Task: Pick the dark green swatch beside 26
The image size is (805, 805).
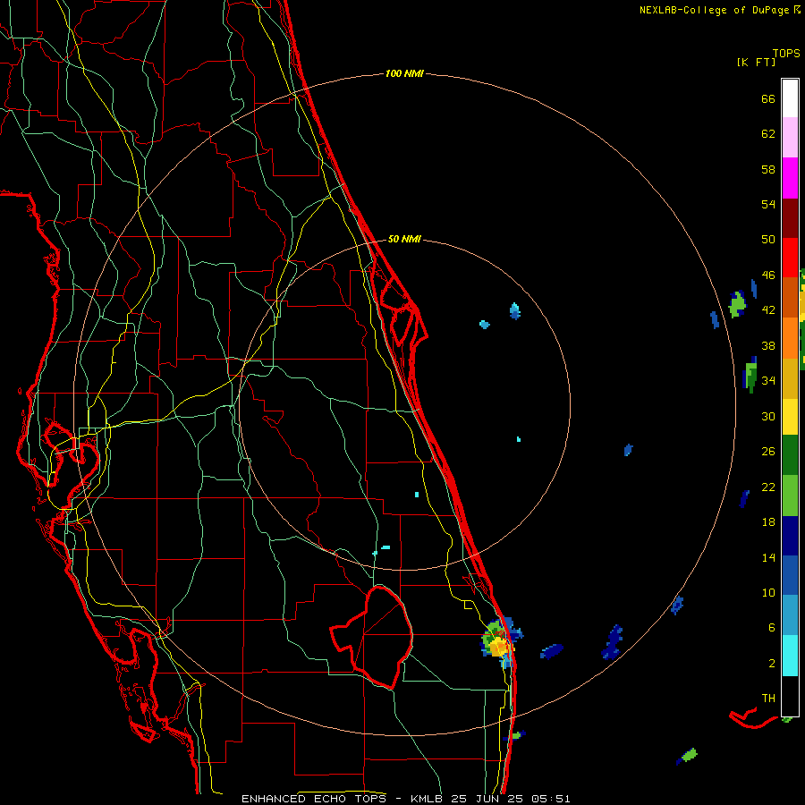Action: click(x=790, y=455)
